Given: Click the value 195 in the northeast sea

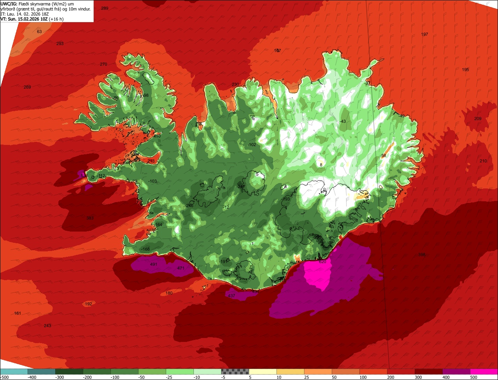Looking at the screenshot, I should (x=465, y=70).
